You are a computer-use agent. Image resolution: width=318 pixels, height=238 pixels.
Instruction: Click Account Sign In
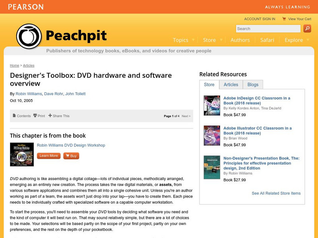(x=260, y=19)
